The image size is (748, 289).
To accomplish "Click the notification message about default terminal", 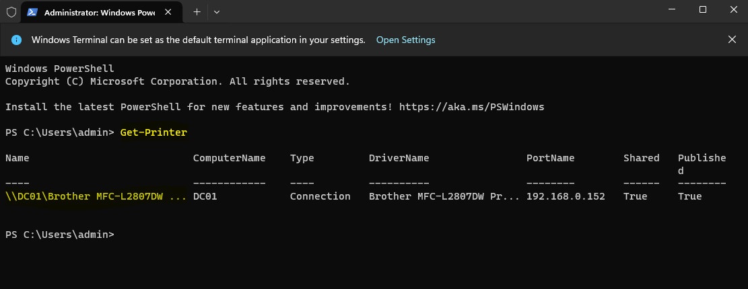I will point(199,40).
